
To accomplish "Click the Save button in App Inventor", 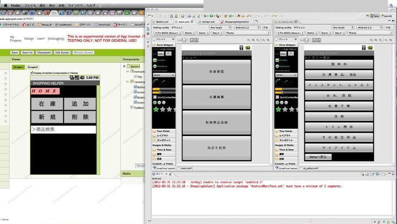I will [15, 52].
